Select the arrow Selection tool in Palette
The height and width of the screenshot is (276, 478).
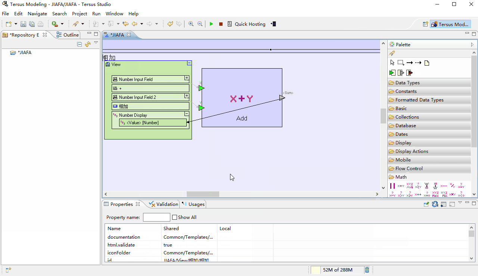pos(392,63)
